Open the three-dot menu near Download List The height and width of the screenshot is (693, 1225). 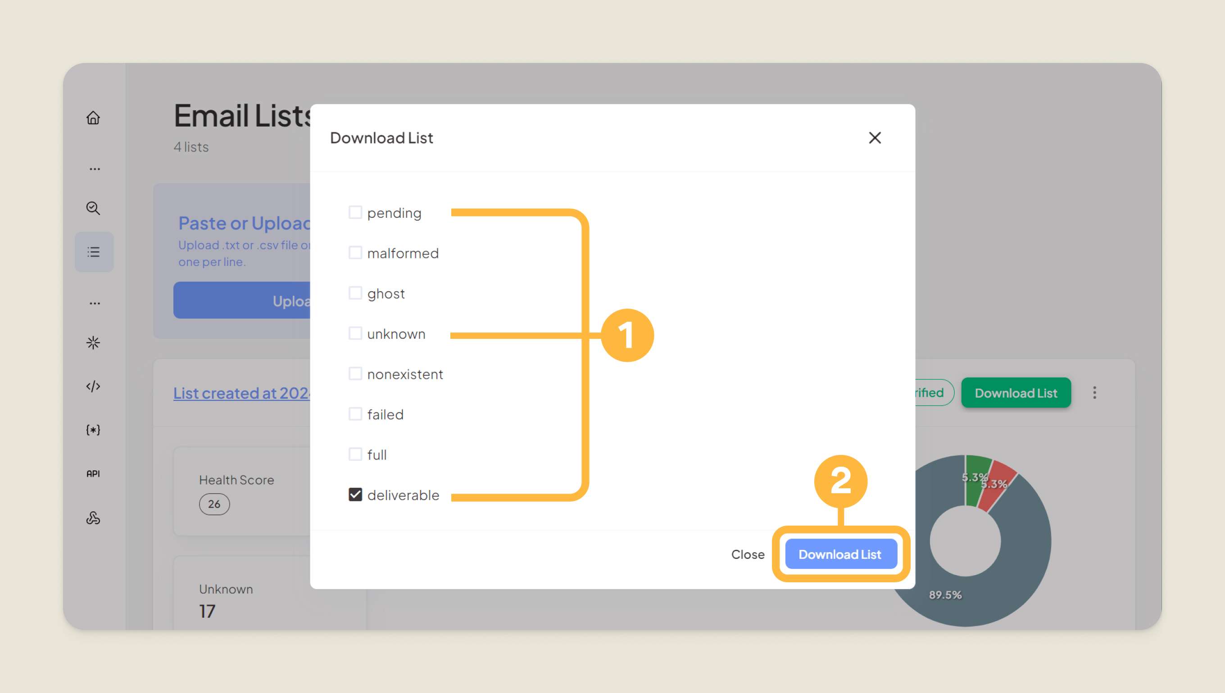point(1095,392)
